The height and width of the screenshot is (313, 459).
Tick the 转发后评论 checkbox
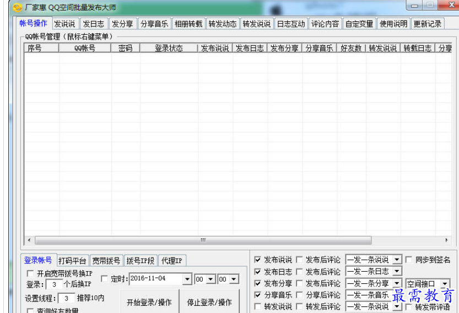pyautogui.click(x=299, y=306)
